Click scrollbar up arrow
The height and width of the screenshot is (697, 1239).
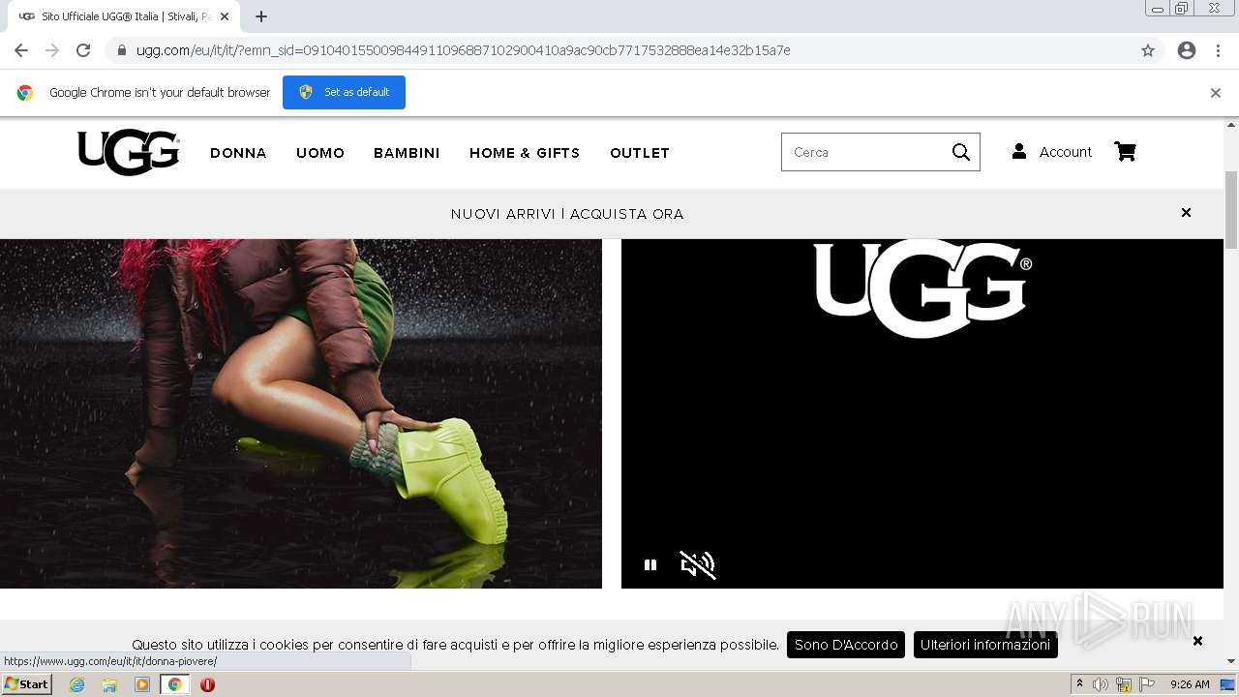pos(1231,125)
